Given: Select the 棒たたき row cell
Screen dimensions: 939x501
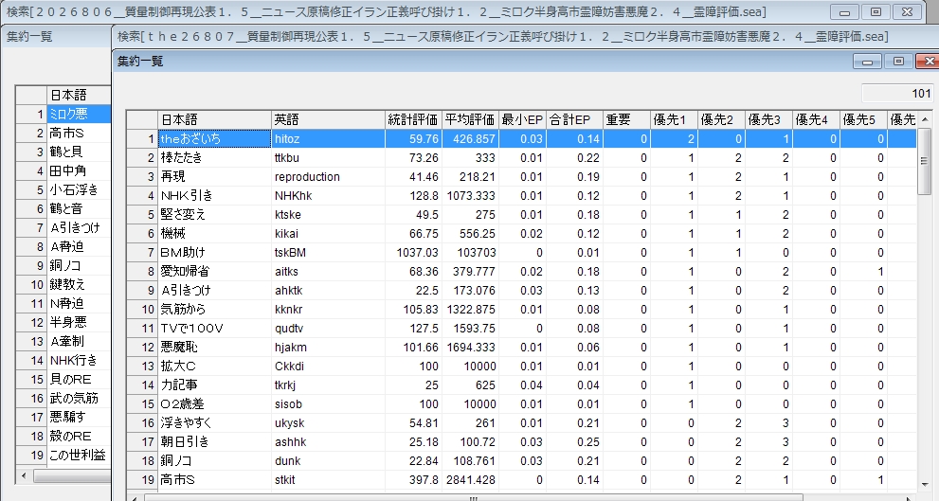Looking at the screenshot, I should [214, 158].
